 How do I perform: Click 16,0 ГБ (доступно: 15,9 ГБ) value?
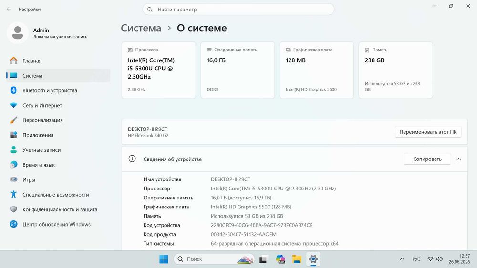pos(241,198)
